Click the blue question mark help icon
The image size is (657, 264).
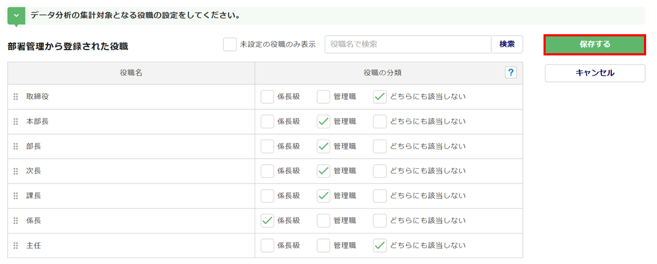pos(510,73)
